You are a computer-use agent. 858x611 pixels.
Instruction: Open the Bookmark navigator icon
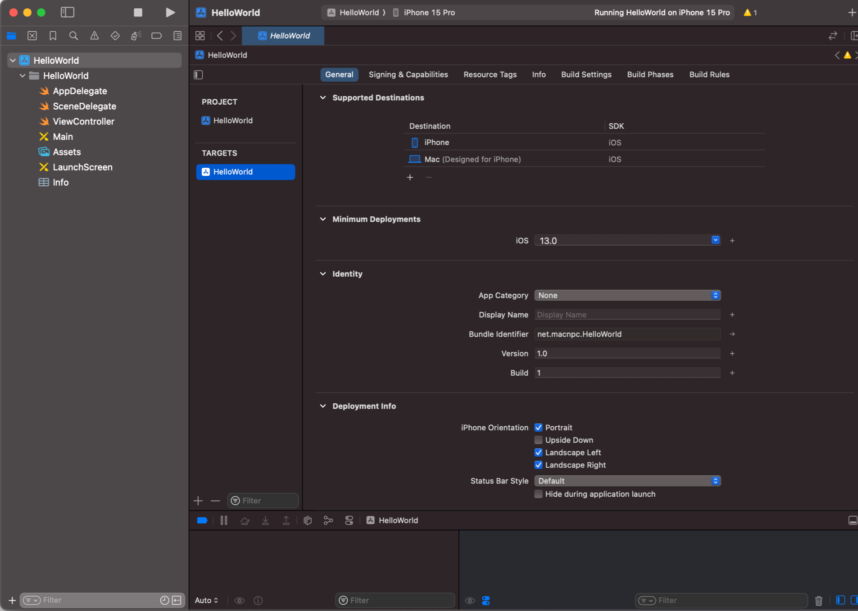(x=53, y=36)
